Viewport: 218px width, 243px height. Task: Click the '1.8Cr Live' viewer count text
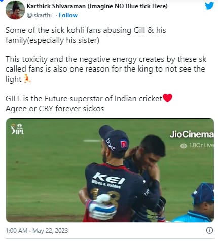pyautogui.click(x=201, y=145)
